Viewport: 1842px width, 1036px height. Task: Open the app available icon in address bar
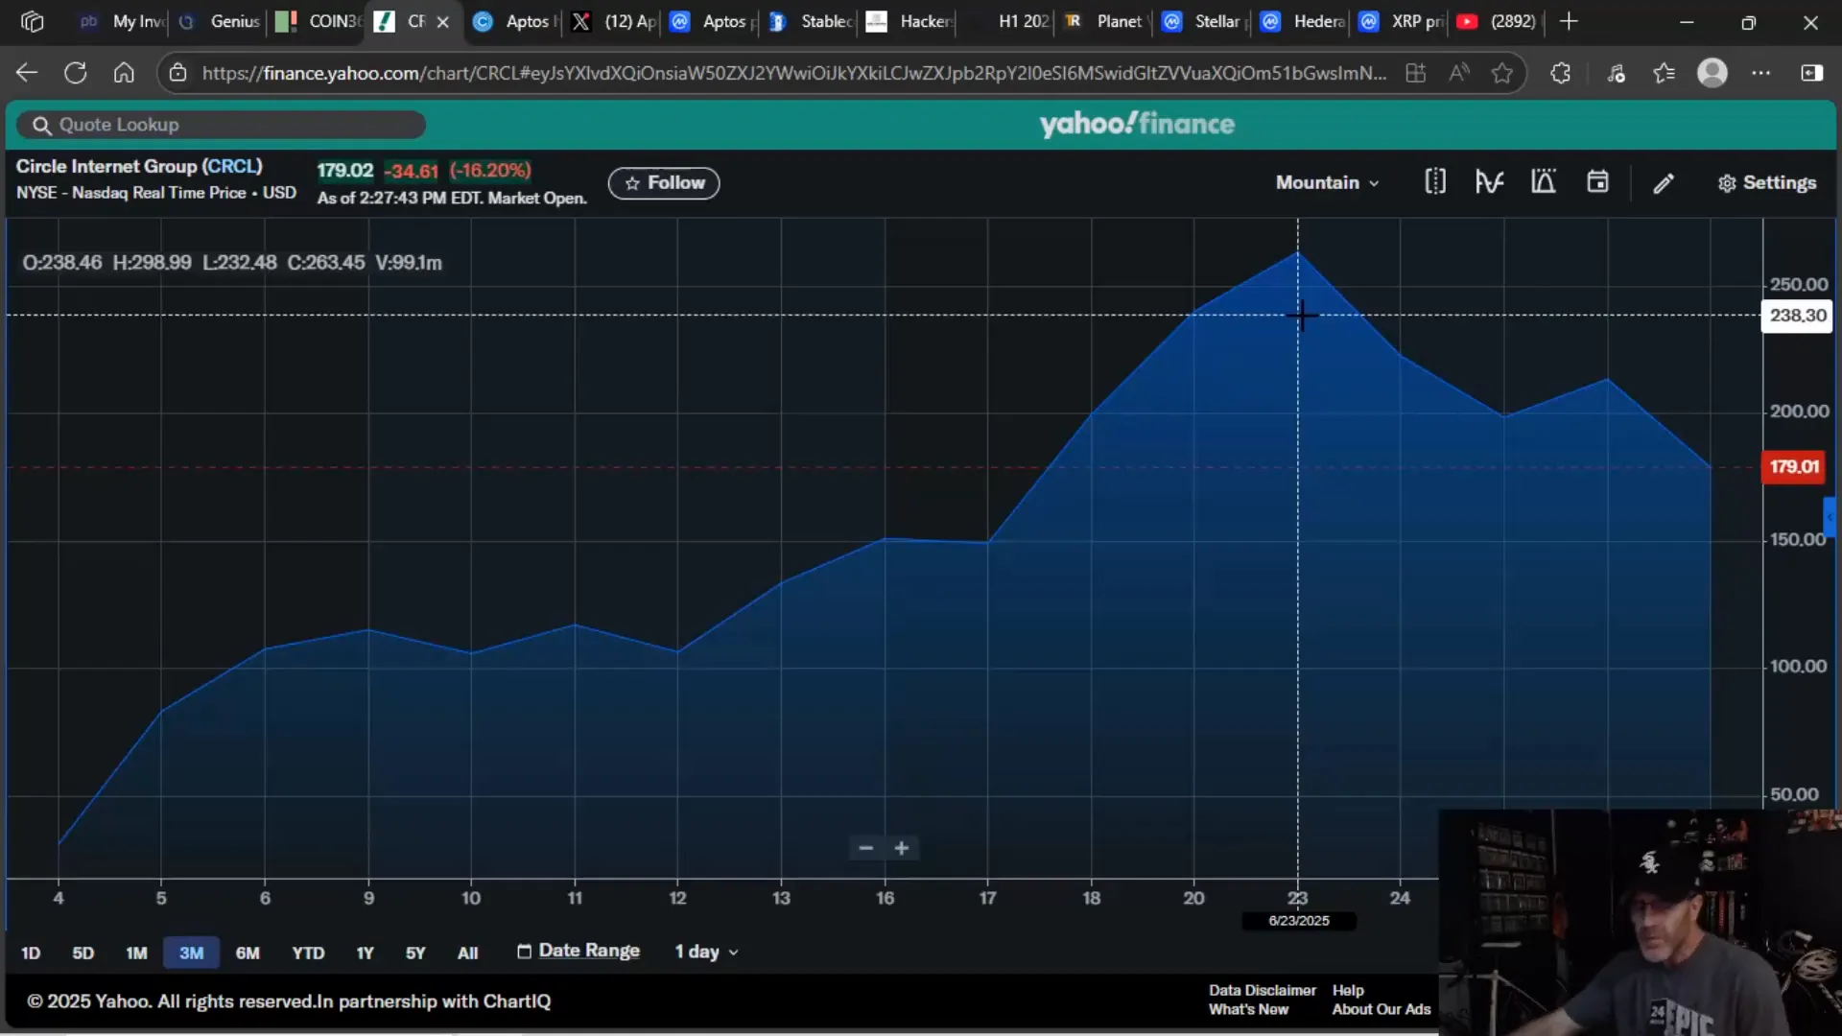click(1416, 73)
